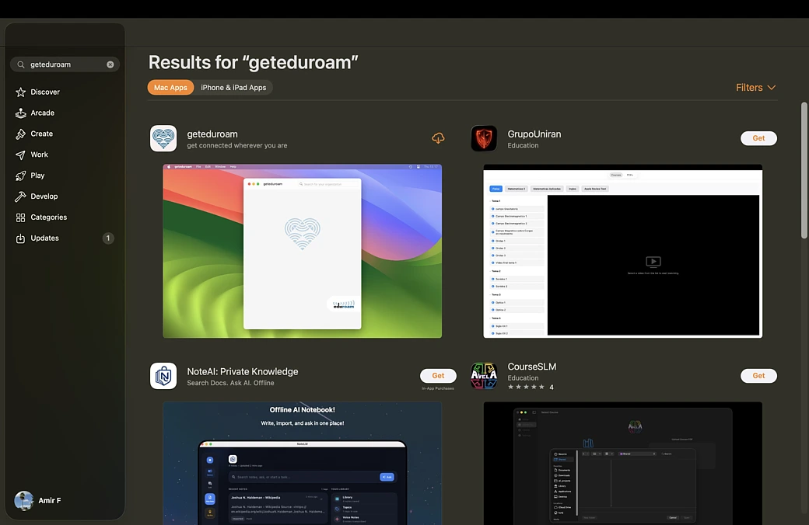Click the GrupoUniran shield app icon

tap(484, 138)
